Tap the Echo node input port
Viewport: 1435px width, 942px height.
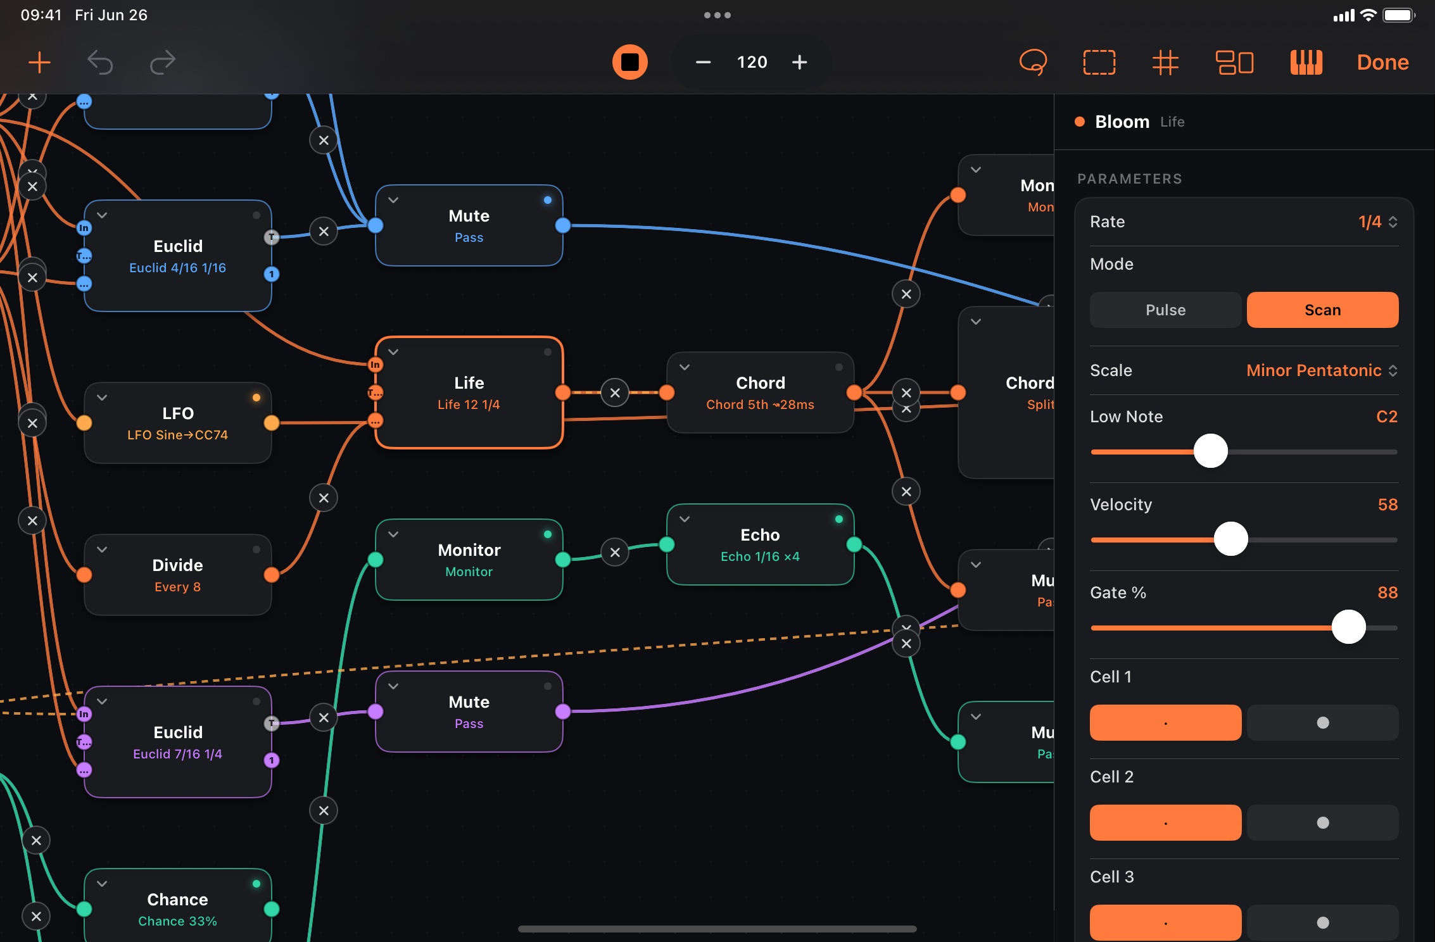tap(667, 544)
